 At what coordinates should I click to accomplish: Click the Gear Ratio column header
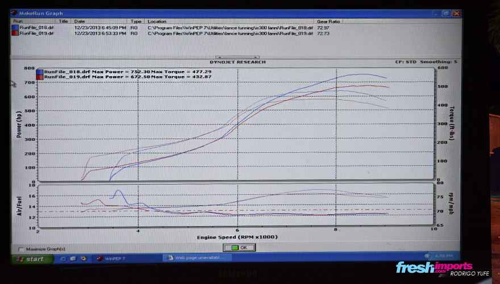pyautogui.click(x=328, y=21)
